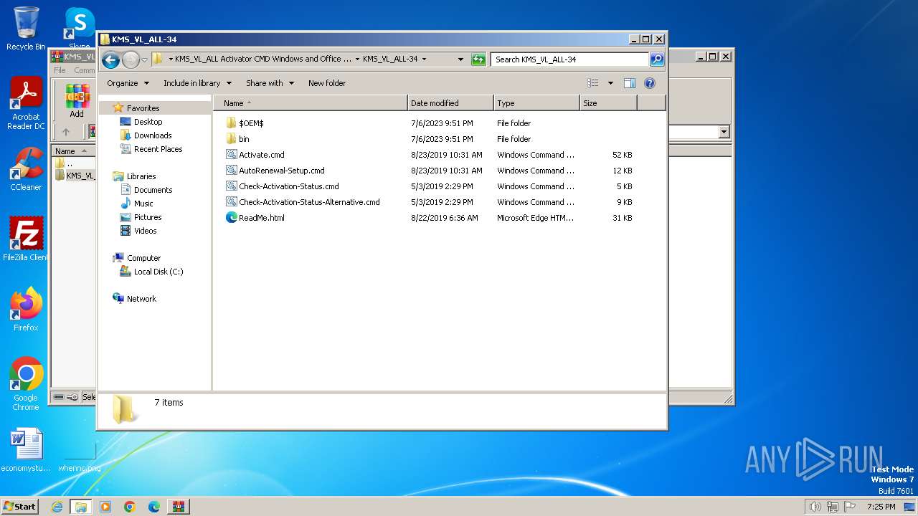Open Explorer help question-mark icon
Image resolution: width=918 pixels, height=516 pixels.
(x=650, y=83)
